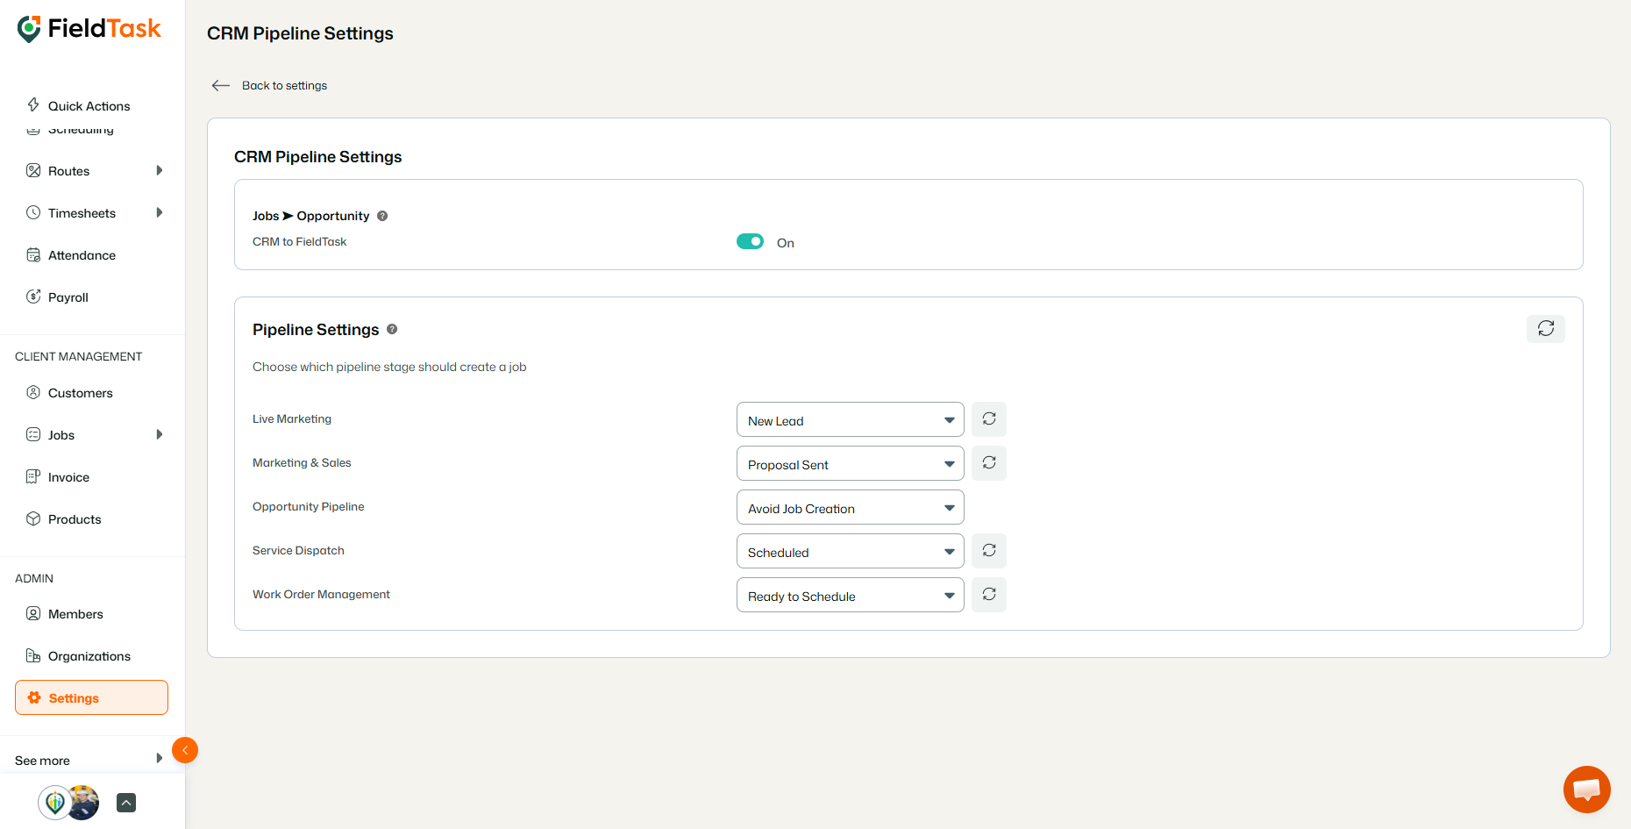Open the chat support bubble
This screenshot has height=829, width=1631.
click(1586, 790)
